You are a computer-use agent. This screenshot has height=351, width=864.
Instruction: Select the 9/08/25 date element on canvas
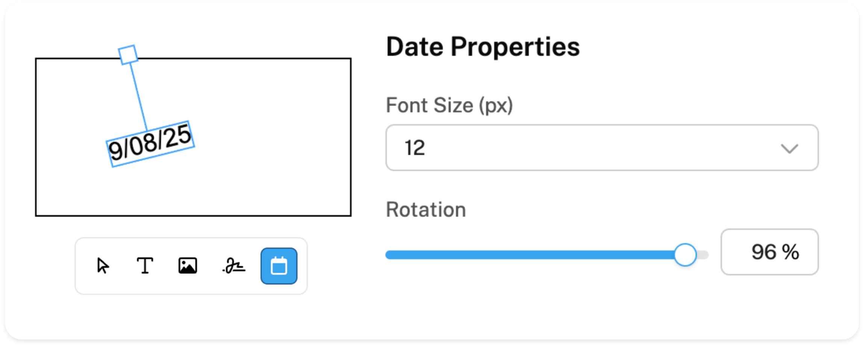150,144
